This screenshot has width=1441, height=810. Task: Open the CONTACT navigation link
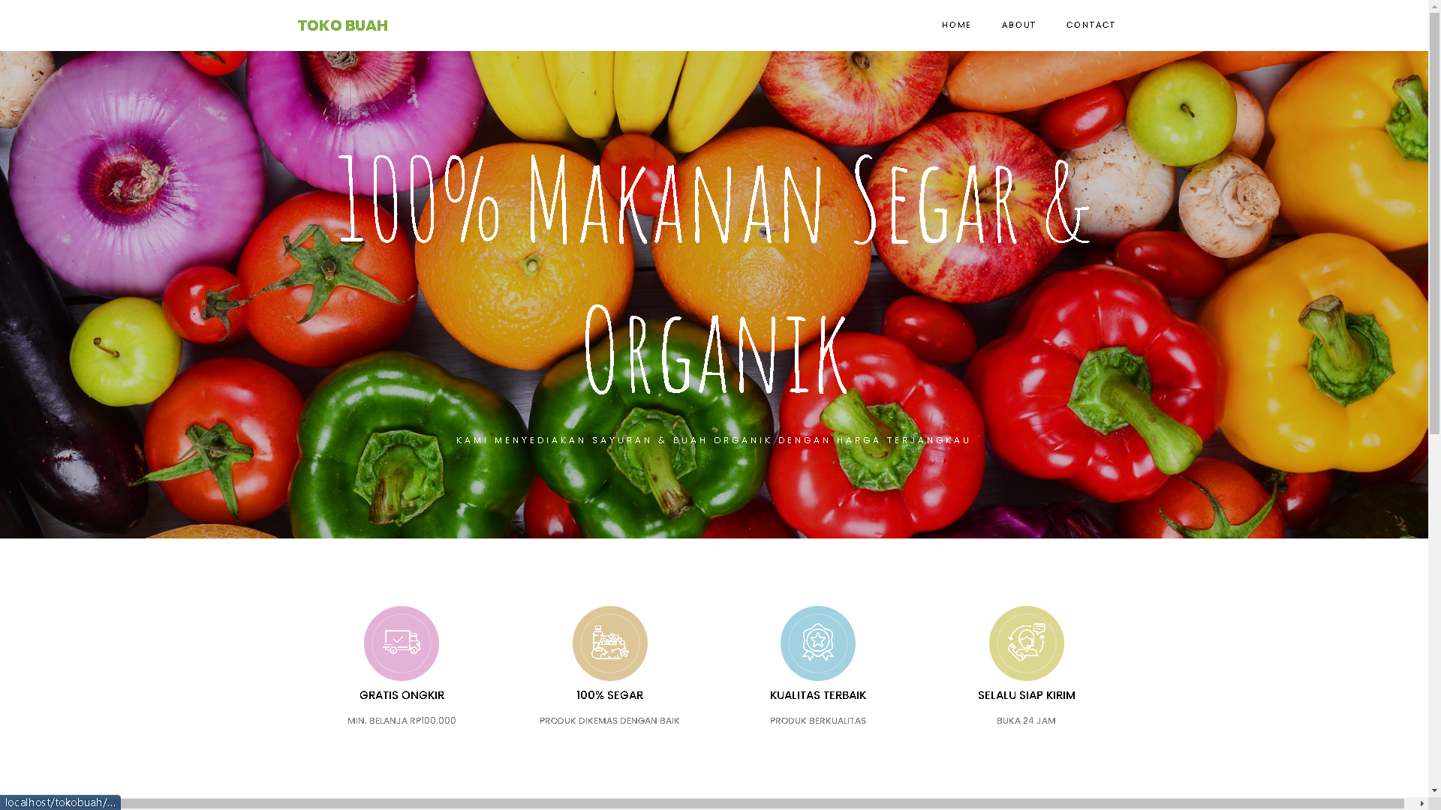click(1091, 25)
